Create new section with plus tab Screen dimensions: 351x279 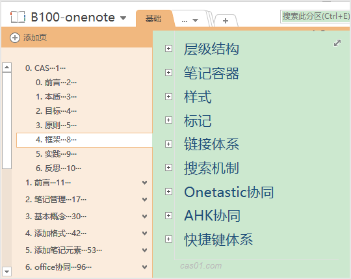click(x=226, y=21)
